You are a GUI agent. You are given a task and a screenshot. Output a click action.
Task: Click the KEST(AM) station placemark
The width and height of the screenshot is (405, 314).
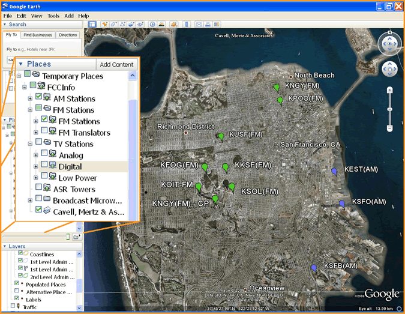click(334, 172)
